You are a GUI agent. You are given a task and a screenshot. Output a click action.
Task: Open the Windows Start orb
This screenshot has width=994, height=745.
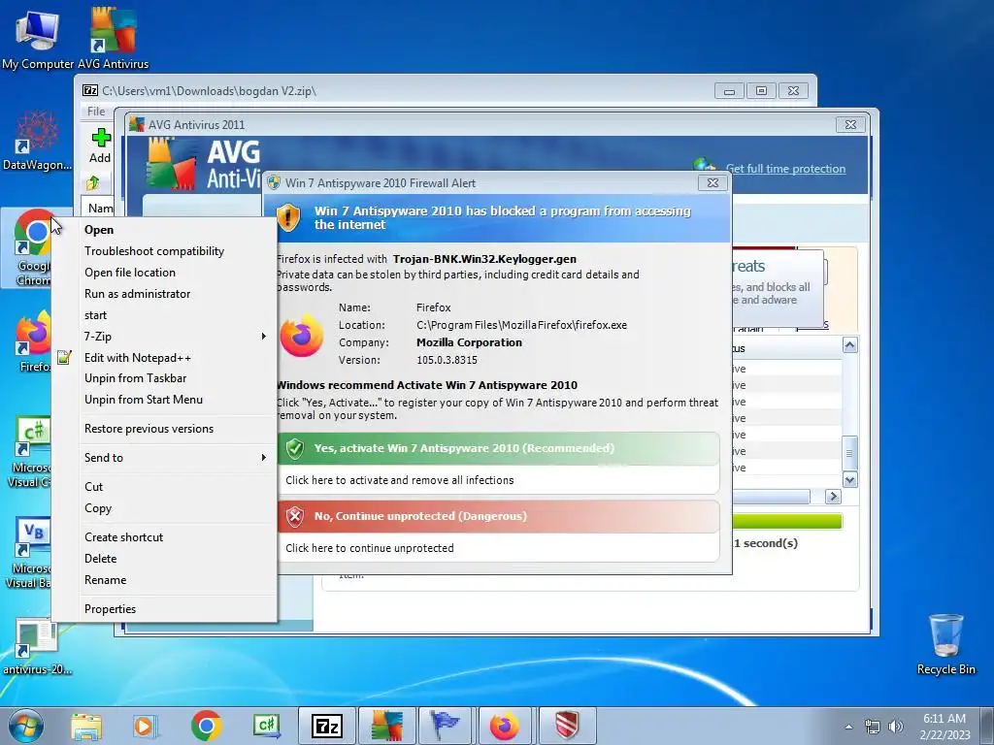tap(24, 726)
